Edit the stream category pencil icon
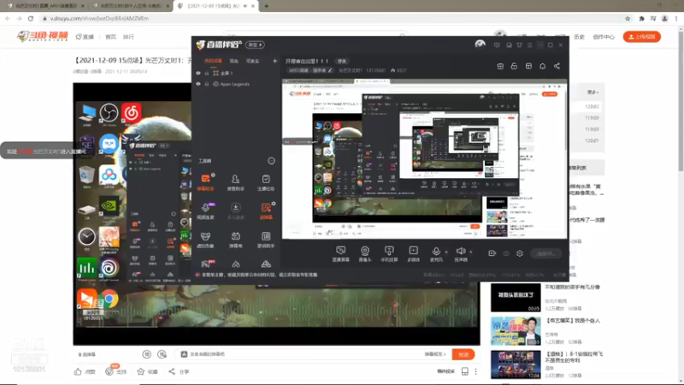This screenshot has width=684, height=385. tap(330, 70)
